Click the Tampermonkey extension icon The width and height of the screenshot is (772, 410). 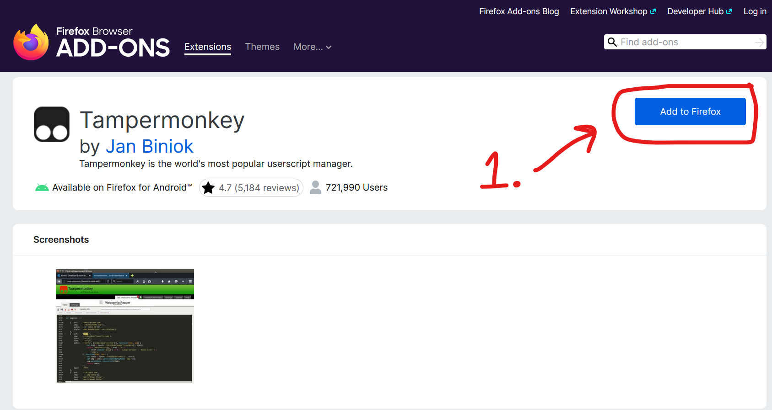point(52,124)
